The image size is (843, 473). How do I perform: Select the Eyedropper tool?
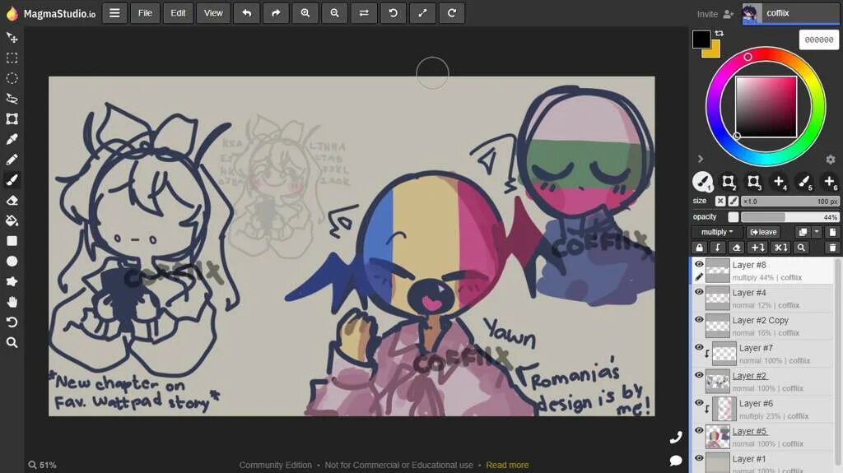(x=12, y=139)
